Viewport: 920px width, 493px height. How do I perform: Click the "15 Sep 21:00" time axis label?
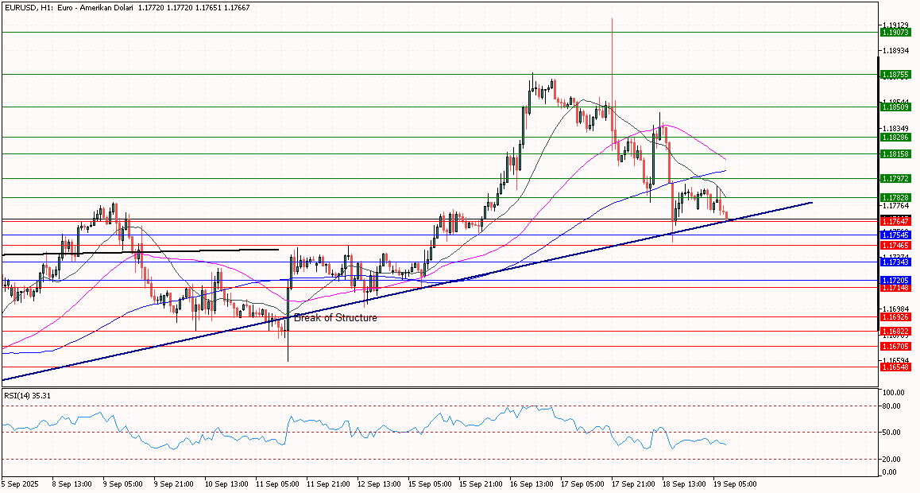[480, 485]
